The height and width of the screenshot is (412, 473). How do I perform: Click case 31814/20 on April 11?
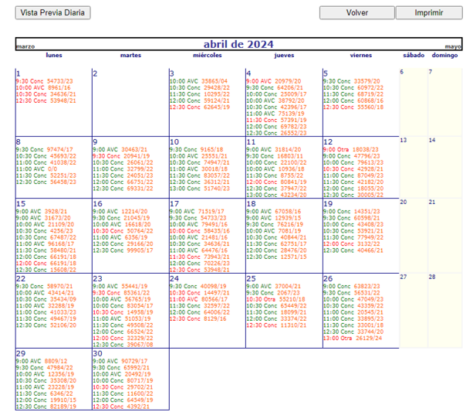tap(288, 150)
